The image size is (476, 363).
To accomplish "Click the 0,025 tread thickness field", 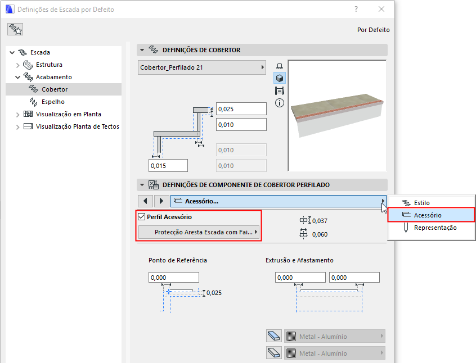I will coord(241,109).
